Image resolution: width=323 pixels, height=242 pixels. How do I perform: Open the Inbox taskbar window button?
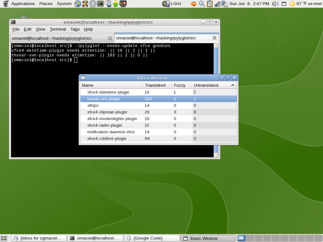tap(39, 238)
